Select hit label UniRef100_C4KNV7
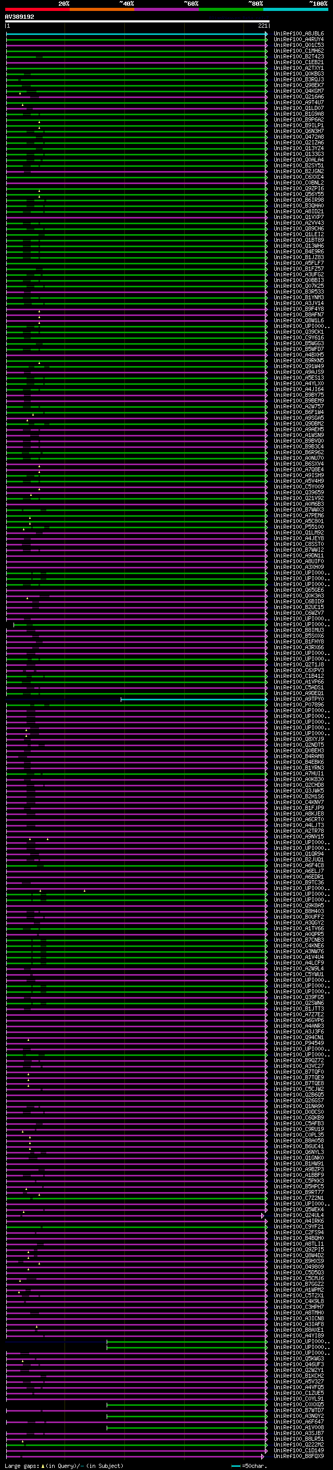The width and height of the screenshot is (333, 1470). point(298,802)
